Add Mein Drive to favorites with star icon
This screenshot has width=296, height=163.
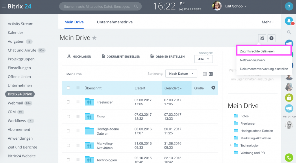pos(95,38)
